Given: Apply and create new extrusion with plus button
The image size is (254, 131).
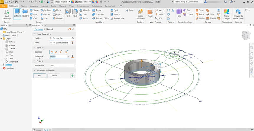Looking at the screenshot, I should pos(72,76).
